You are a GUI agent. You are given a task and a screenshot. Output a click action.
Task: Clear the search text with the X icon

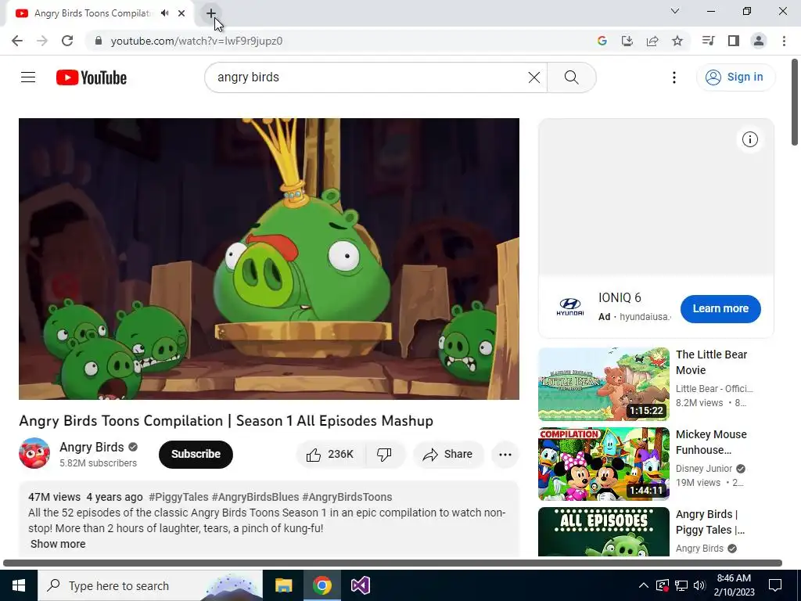[533, 77]
